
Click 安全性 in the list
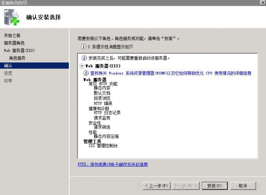coord(95,123)
